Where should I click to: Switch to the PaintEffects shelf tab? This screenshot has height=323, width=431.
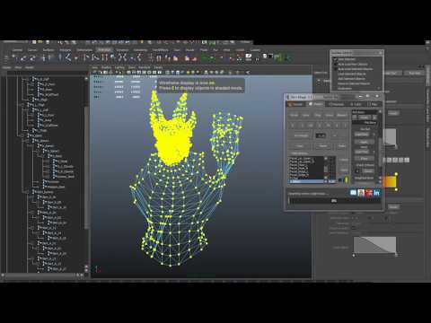pos(161,50)
